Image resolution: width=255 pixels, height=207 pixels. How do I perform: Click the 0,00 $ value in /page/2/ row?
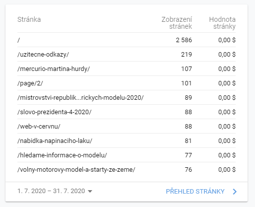click(x=227, y=83)
